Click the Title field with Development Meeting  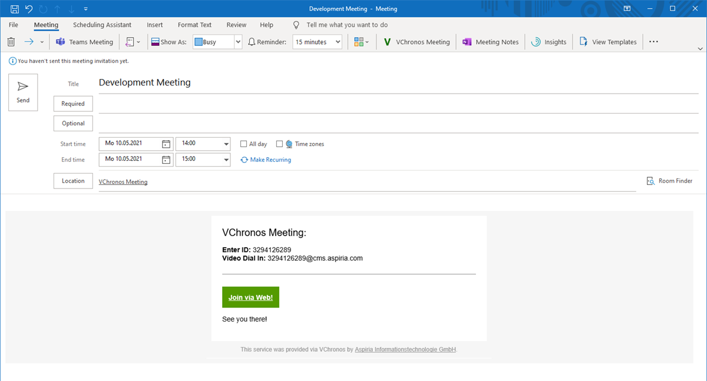coord(398,83)
